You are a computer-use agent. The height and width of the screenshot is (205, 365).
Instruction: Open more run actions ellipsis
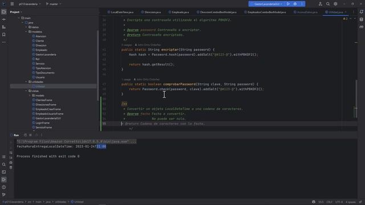point(302,4)
